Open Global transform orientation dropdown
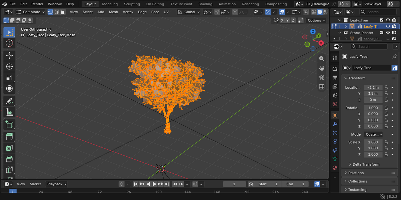The image size is (401, 200). pos(189,12)
